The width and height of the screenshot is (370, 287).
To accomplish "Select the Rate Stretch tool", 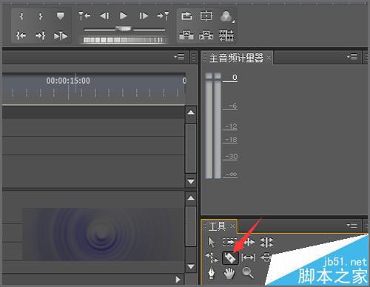I will point(212,257).
